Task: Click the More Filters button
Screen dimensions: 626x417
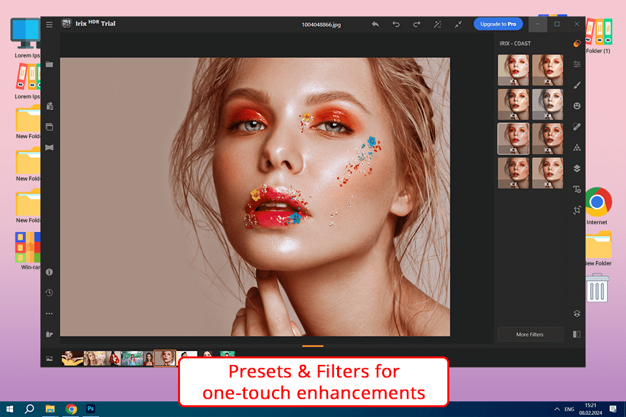Action: click(530, 334)
